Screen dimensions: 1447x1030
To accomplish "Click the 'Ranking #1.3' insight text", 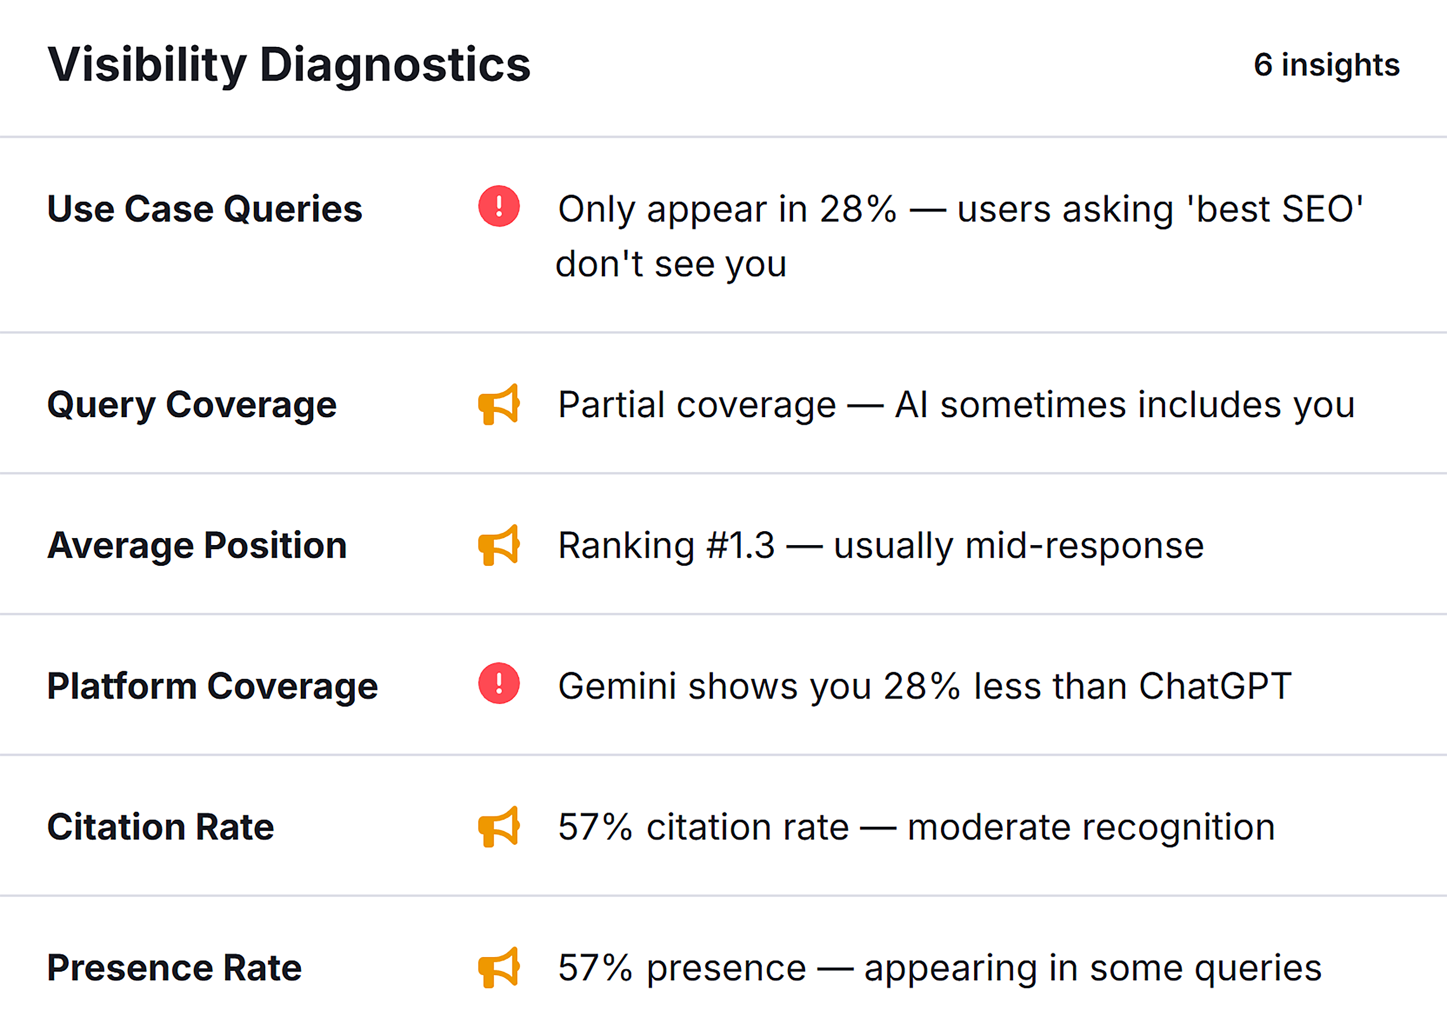I will coord(880,544).
